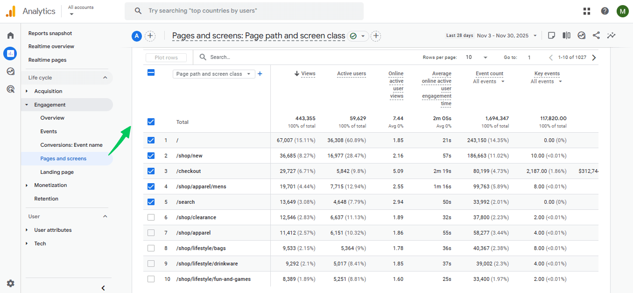Click the Plot rows button
This screenshot has width=633, height=293.
click(x=166, y=57)
